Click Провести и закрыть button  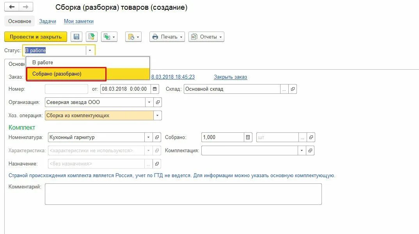36,37
